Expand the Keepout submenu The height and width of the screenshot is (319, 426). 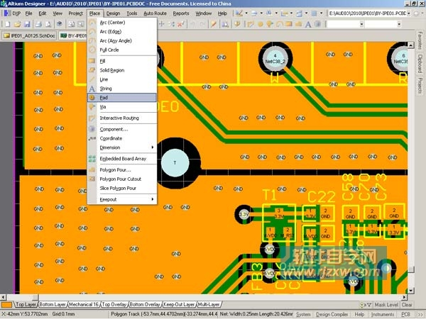[x=122, y=199]
